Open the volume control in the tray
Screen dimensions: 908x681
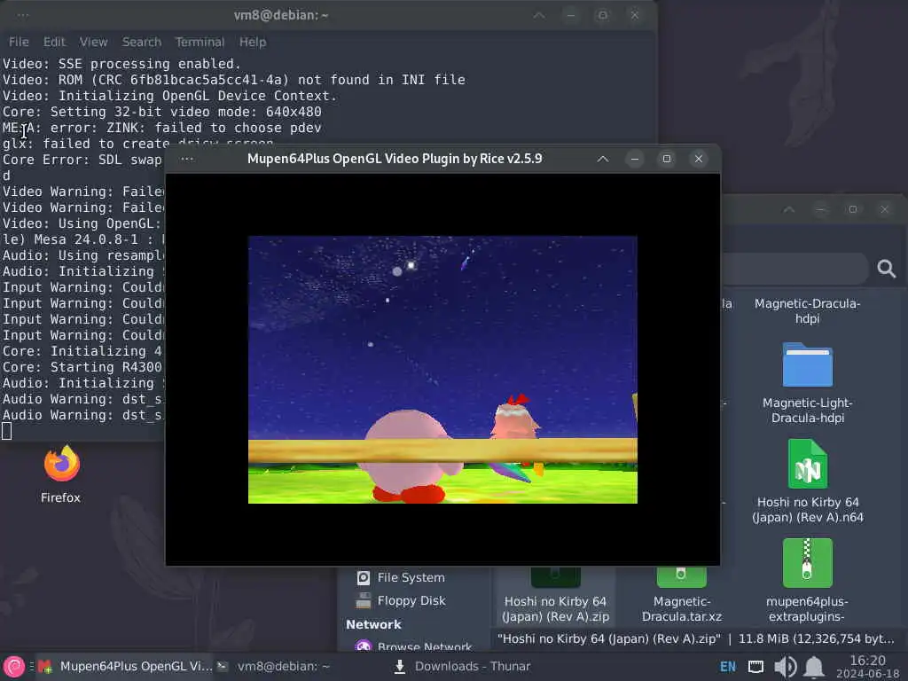(785, 667)
